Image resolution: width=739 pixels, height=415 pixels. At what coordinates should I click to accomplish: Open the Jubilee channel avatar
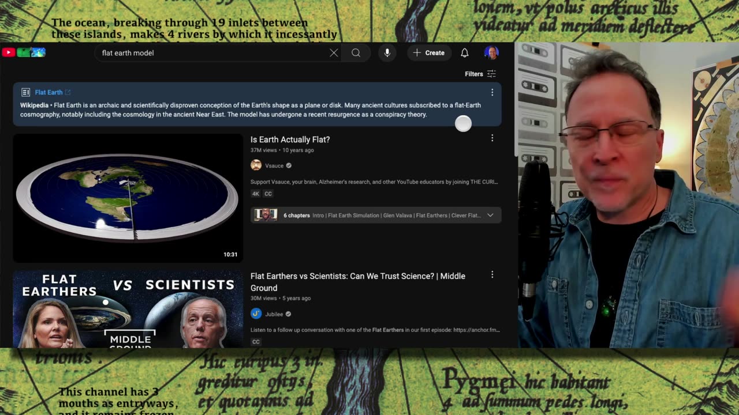click(x=256, y=314)
